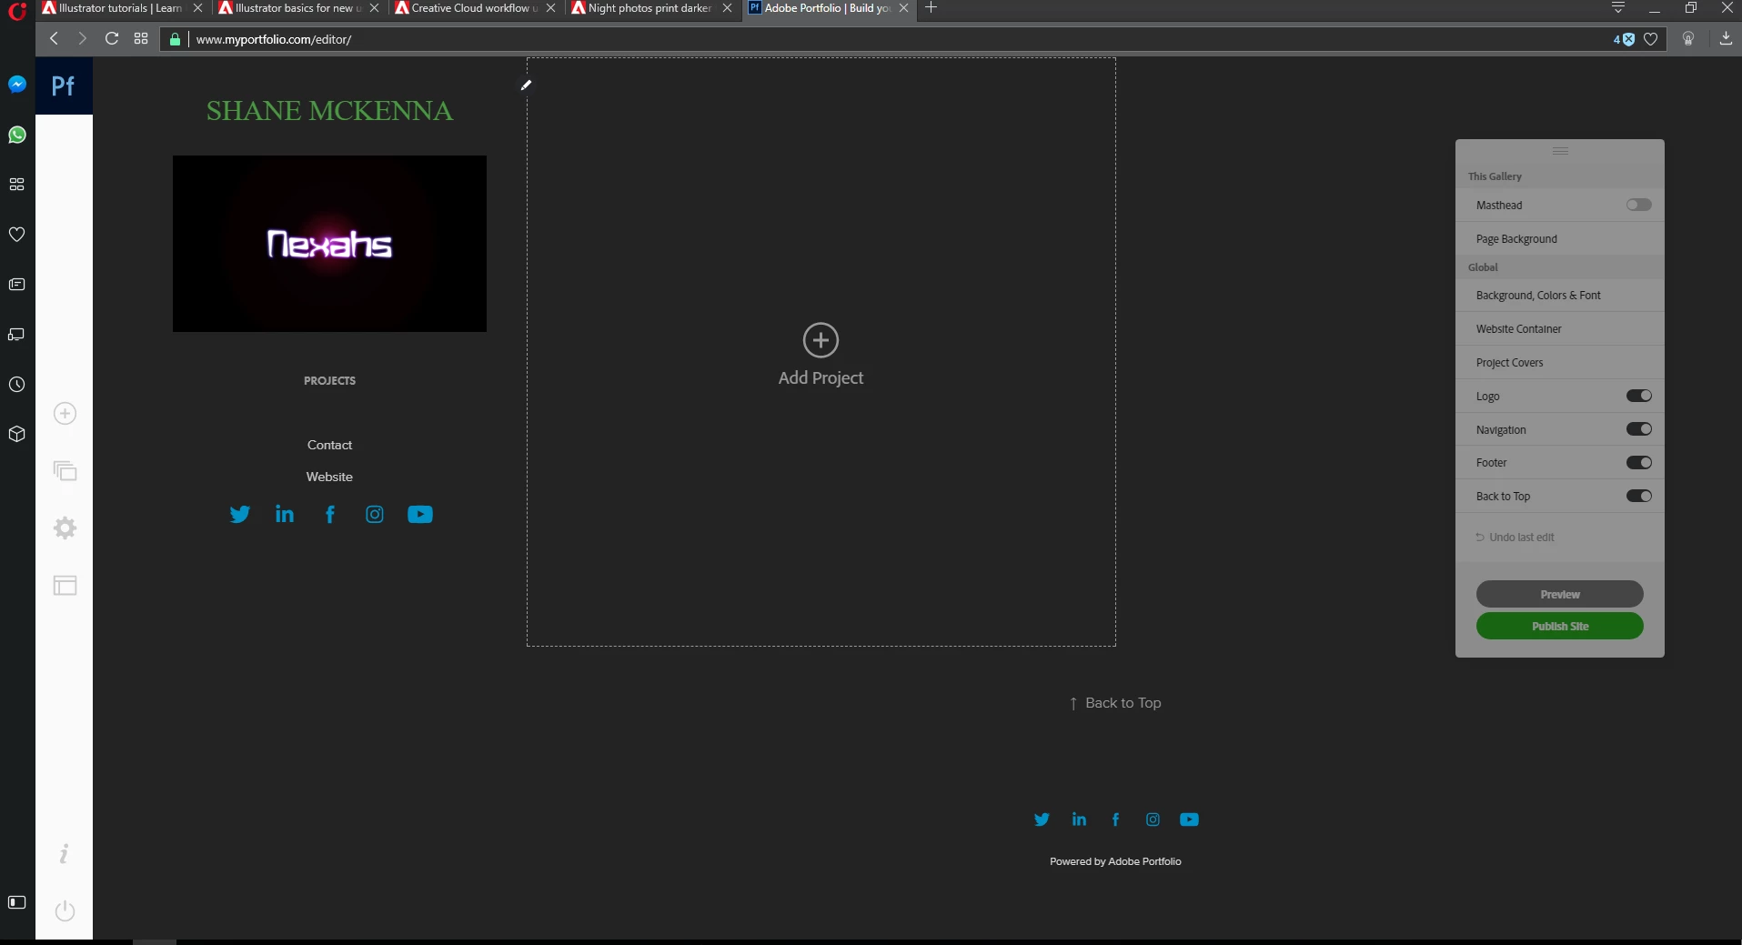This screenshot has height=945, width=1742.
Task: Open the Contact navigation link
Action: pyautogui.click(x=329, y=445)
